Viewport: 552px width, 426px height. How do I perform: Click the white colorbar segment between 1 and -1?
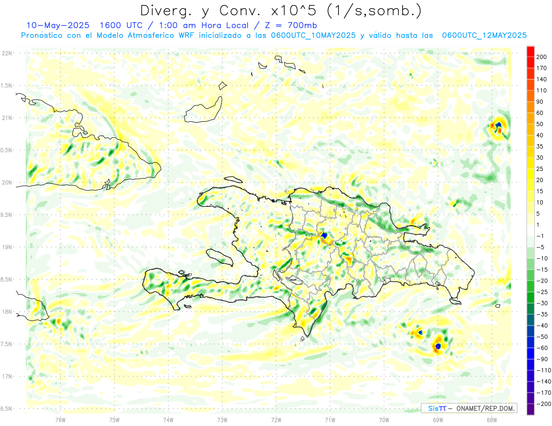coord(530,231)
